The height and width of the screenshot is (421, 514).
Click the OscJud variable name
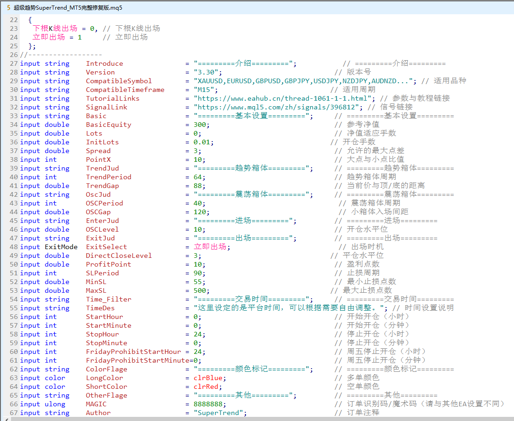pos(98,194)
